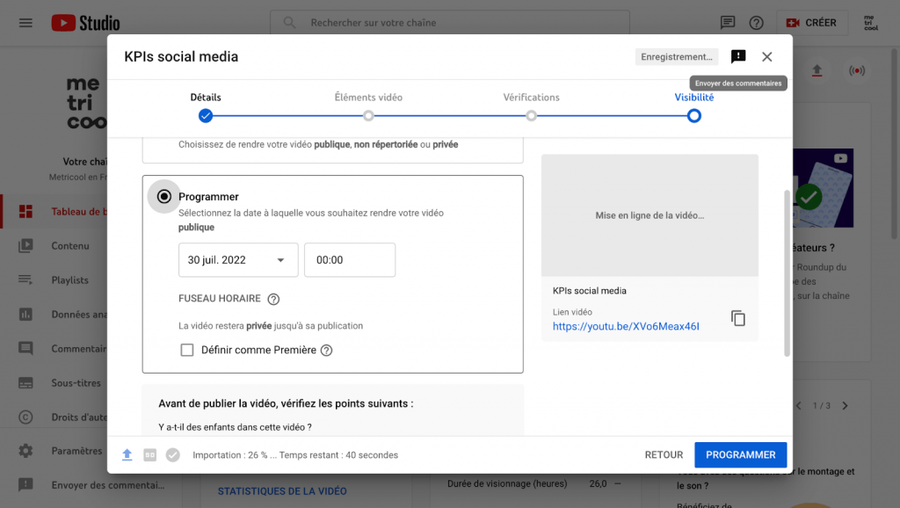Click the upload status icon in dialog footer
900x508 pixels.
[127, 454]
